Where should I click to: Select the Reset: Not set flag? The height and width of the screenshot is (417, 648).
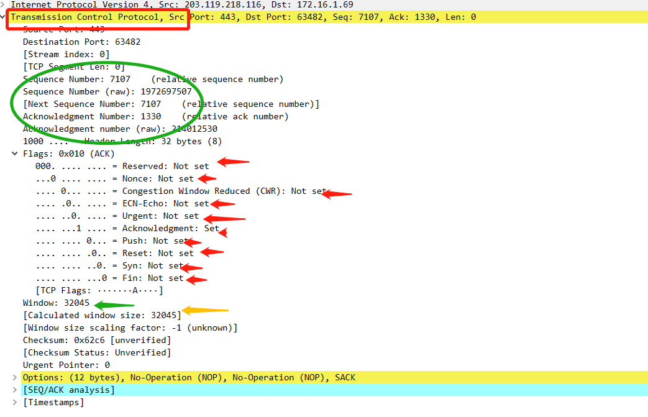point(114,253)
